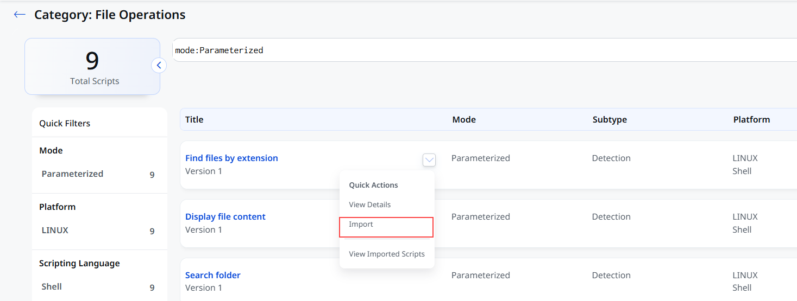Click the Scripting Language filter heading
Screen dimensions: 797x301
coord(79,263)
